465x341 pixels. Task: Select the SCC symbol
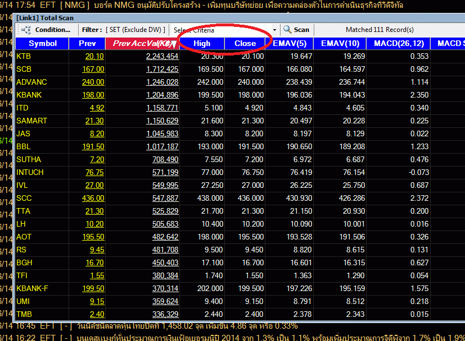click(x=24, y=198)
